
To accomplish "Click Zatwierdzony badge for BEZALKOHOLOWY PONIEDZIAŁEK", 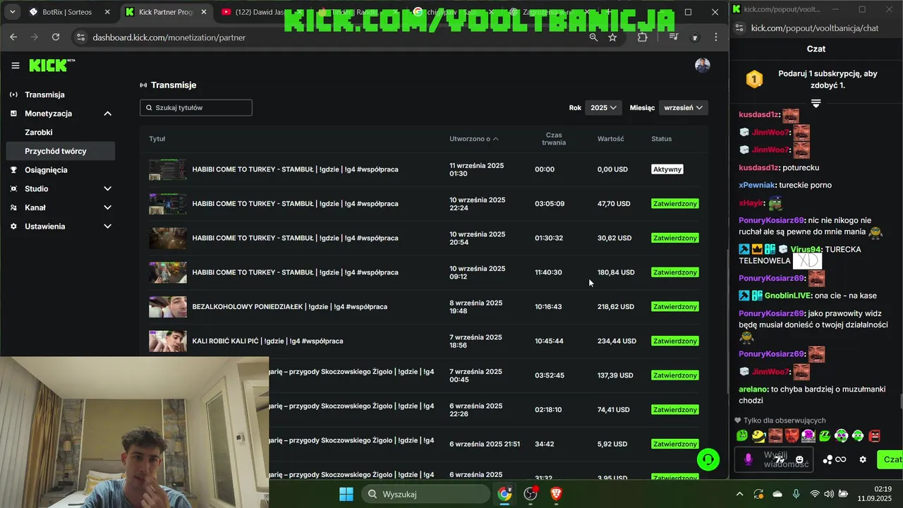I will pyautogui.click(x=675, y=307).
